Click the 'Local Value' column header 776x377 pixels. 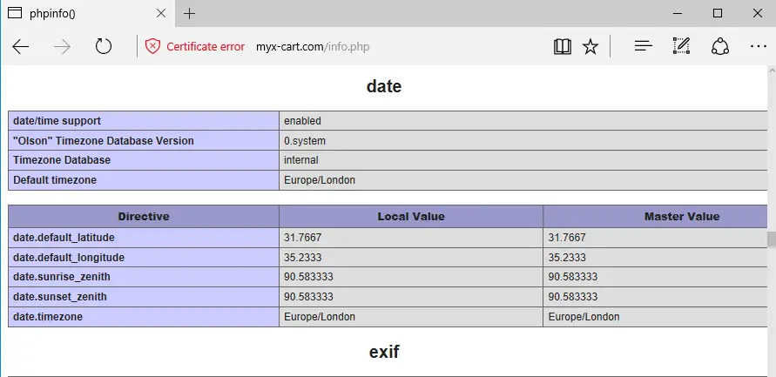point(411,216)
